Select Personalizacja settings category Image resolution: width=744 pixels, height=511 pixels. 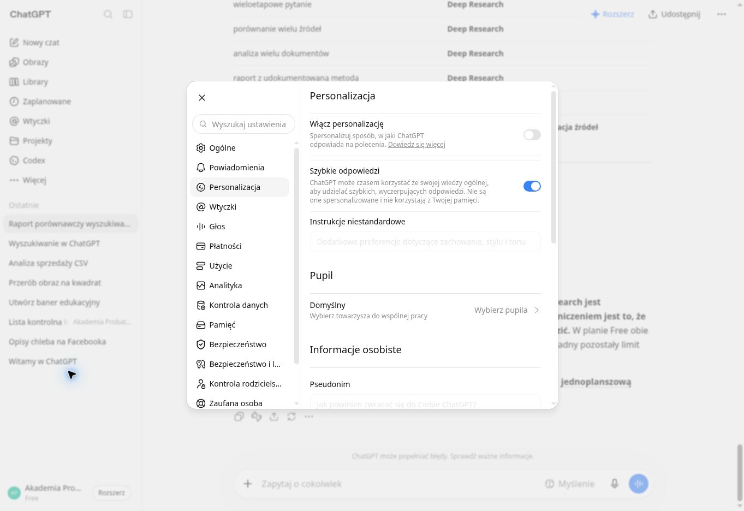click(x=240, y=187)
